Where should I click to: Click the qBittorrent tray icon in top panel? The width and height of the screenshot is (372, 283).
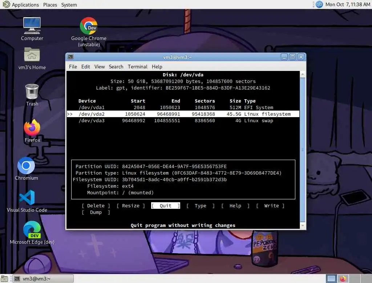(319, 4)
